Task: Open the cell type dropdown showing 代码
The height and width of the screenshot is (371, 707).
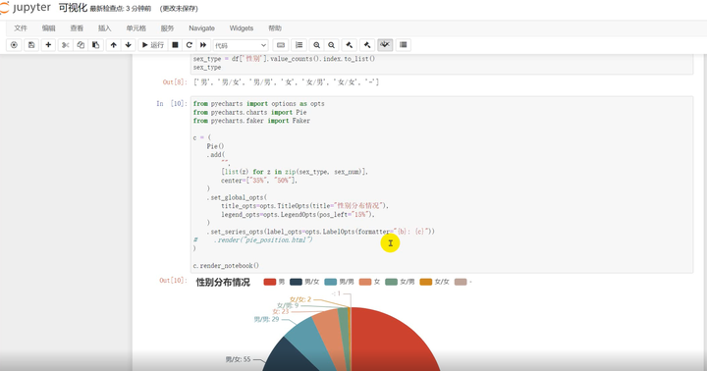Action: 241,45
